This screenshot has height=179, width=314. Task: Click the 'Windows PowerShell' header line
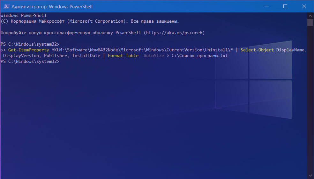coord(24,15)
